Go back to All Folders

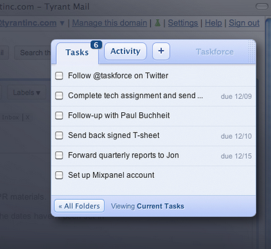[79, 206]
